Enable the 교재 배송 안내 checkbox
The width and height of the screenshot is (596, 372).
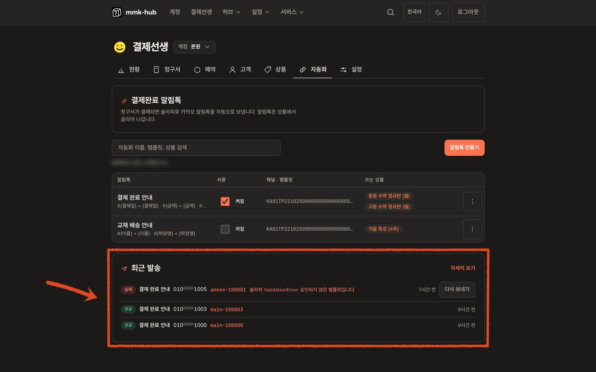225,229
